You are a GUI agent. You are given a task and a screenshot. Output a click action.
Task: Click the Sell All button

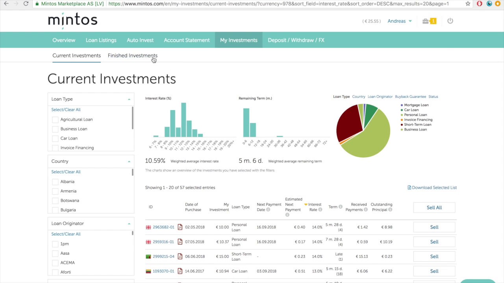[x=434, y=208]
